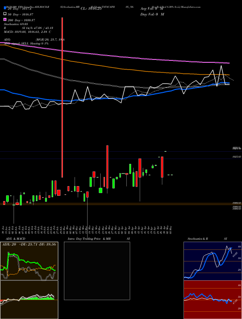Open the blue Stochastics chart thumbnail
The height and width of the screenshot is (319, 242).
click(212, 261)
